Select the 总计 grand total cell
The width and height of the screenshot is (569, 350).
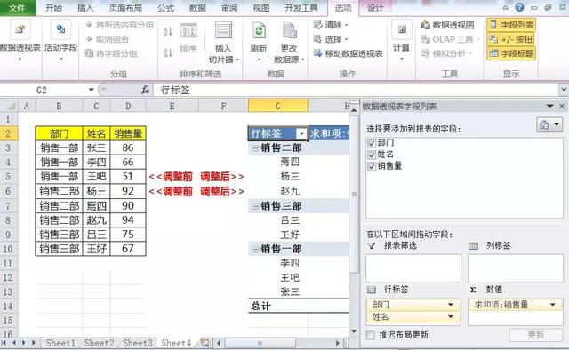tap(278, 306)
